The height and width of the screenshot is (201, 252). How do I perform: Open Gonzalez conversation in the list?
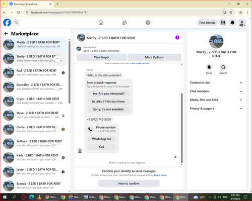(x=34, y=87)
